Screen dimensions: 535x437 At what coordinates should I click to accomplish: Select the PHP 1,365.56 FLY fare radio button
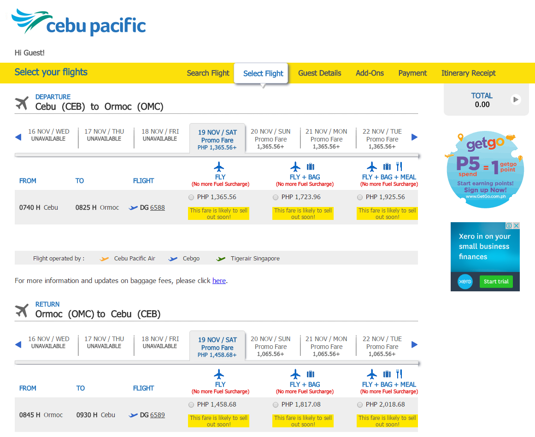[x=191, y=197]
